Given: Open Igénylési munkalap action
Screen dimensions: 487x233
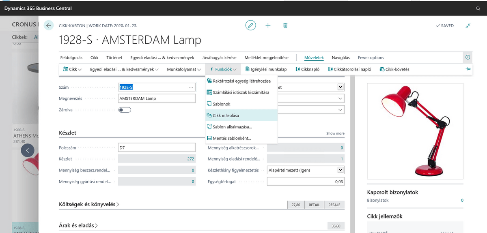Looking at the screenshot, I should pos(265,69).
